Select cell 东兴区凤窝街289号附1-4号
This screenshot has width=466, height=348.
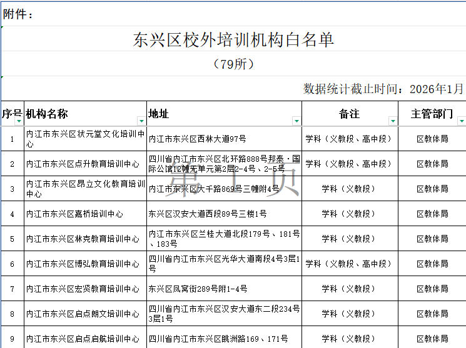coord(224,288)
